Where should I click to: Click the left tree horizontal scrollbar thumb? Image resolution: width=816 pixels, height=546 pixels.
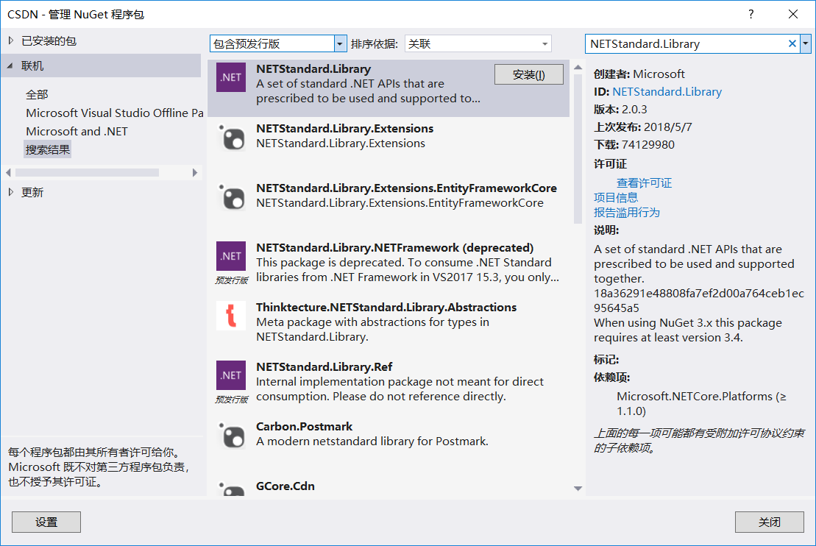click(87, 172)
